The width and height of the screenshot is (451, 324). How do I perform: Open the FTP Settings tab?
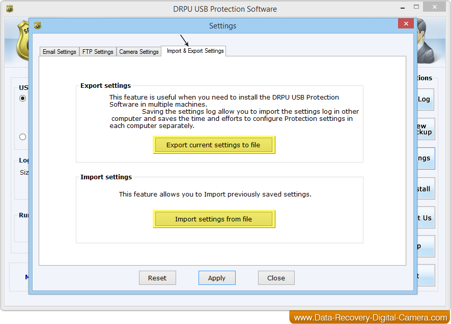click(x=98, y=52)
